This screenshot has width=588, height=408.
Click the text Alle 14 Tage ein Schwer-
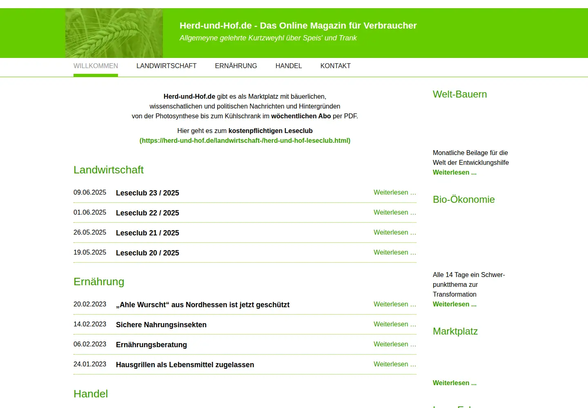469,275
